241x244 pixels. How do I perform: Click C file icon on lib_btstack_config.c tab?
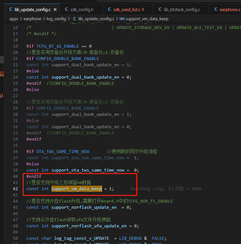[x=160, y=9]
